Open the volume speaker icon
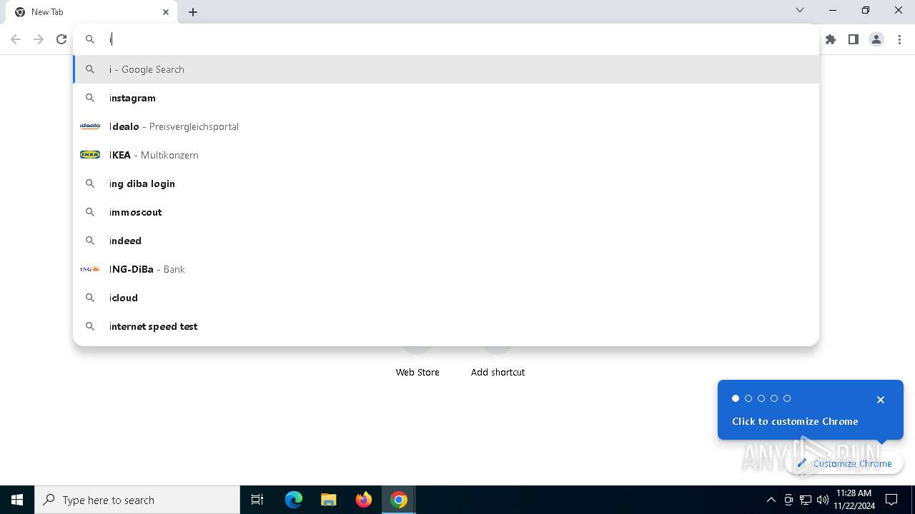 tap(823, 500)
